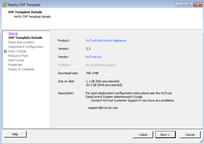Select the Deployment Configuration step
The height and width of the screenshot is (144, 204).
[x=26, y=47]
